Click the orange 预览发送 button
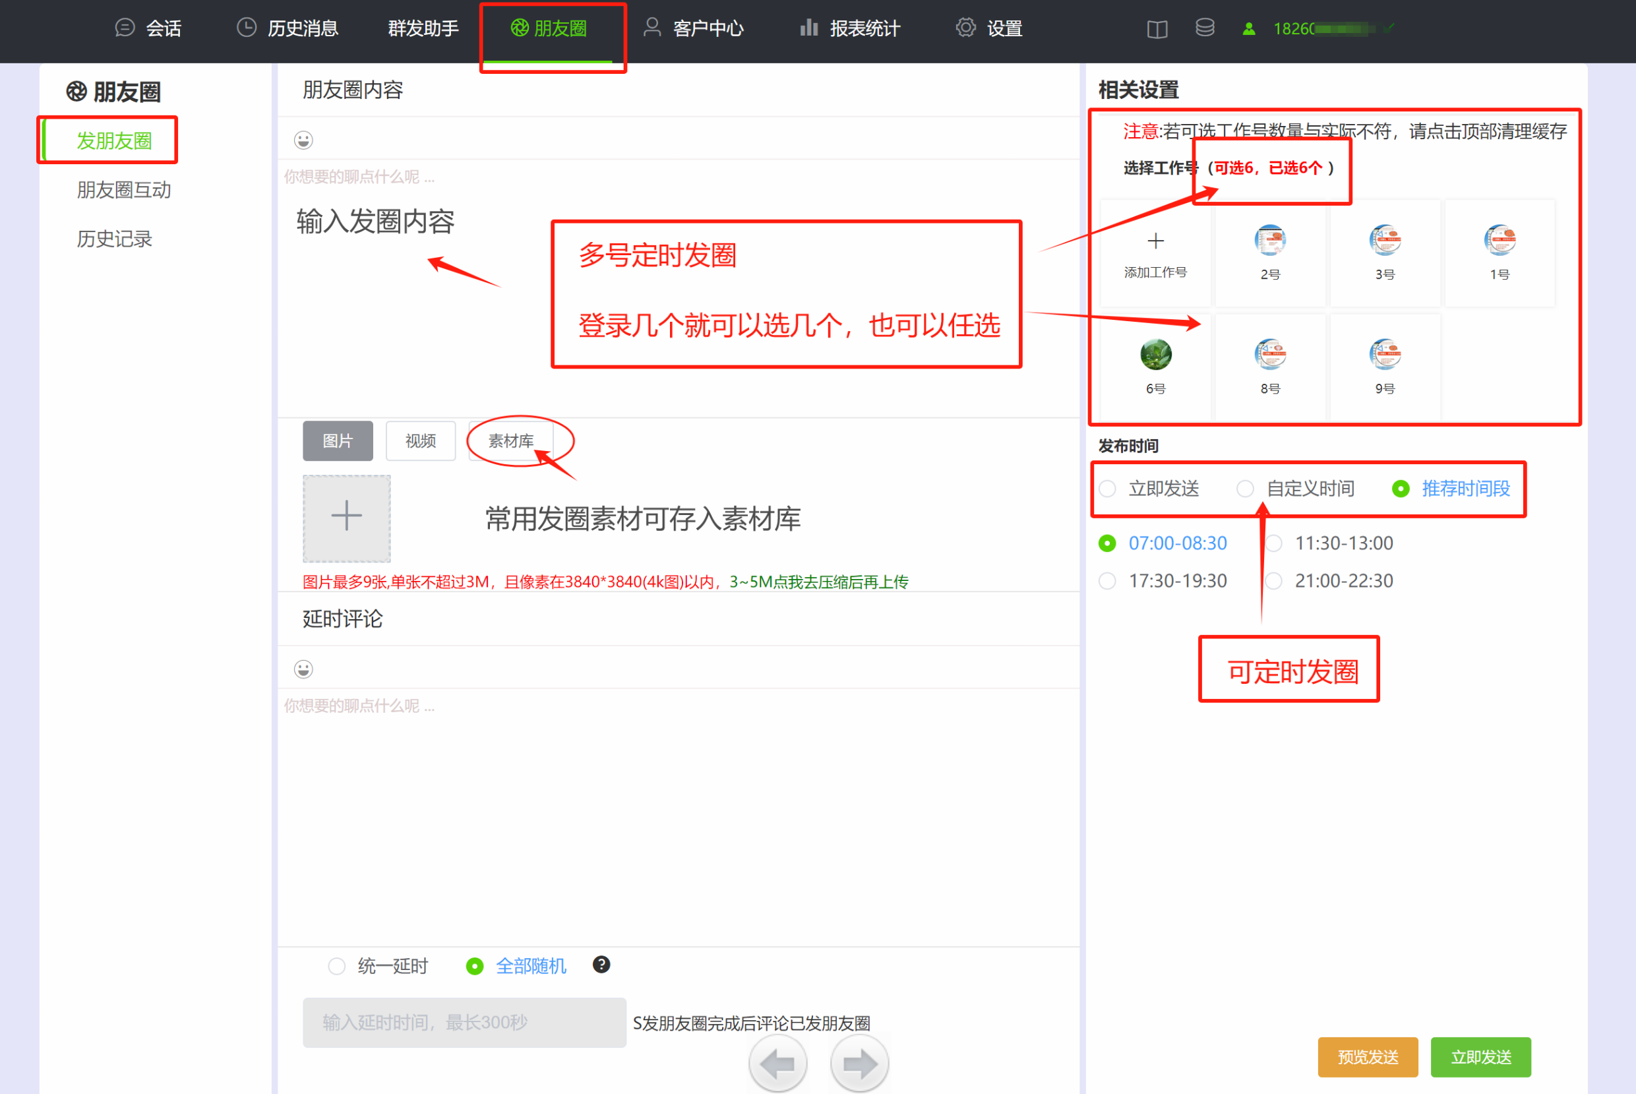 [x=1367, y=1056]
